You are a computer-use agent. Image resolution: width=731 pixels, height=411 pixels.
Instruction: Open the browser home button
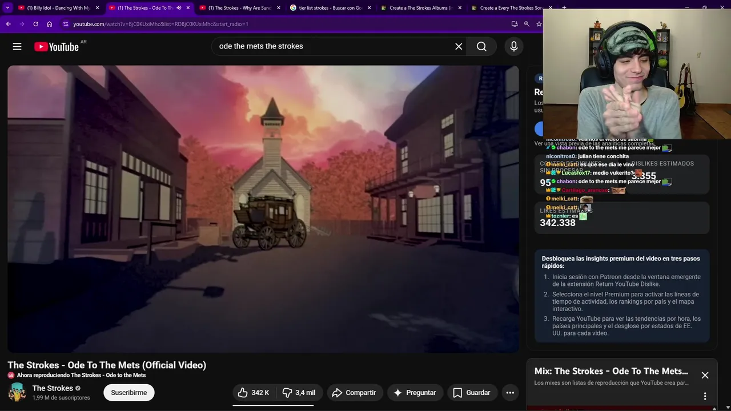point(50,24)
